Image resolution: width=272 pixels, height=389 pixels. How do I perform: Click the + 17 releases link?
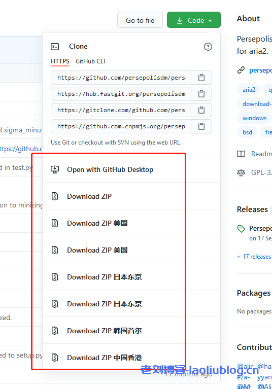[x=254, y=257]
